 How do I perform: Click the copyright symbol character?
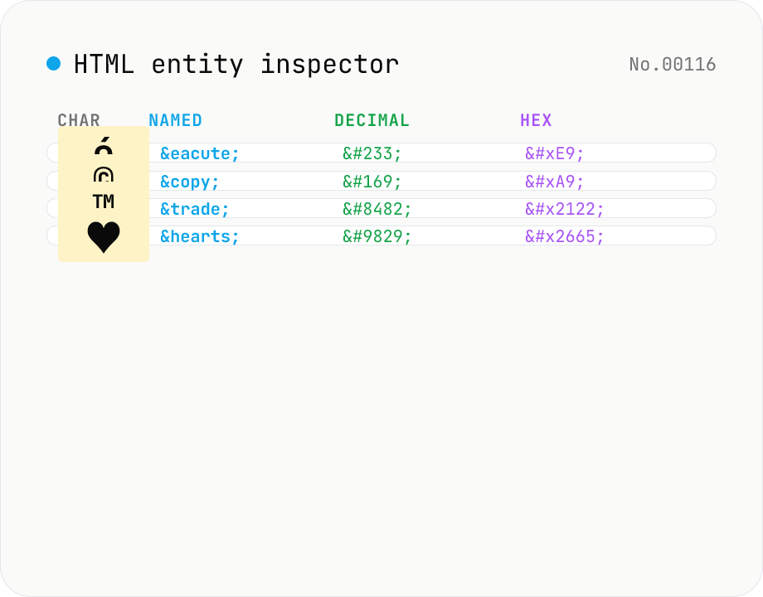point(104,174)
